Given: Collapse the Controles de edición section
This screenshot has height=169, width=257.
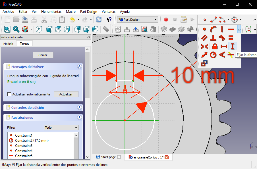Looking at the screenshot, I should pyautogui.click(x=80, y=107).
